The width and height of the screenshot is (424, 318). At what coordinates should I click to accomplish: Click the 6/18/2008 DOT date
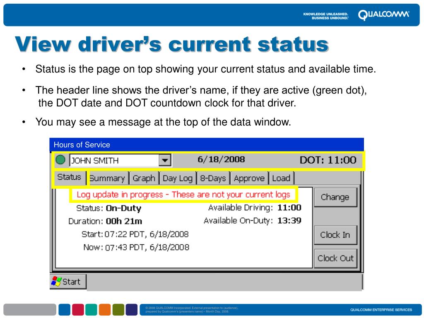pos(221,159)
